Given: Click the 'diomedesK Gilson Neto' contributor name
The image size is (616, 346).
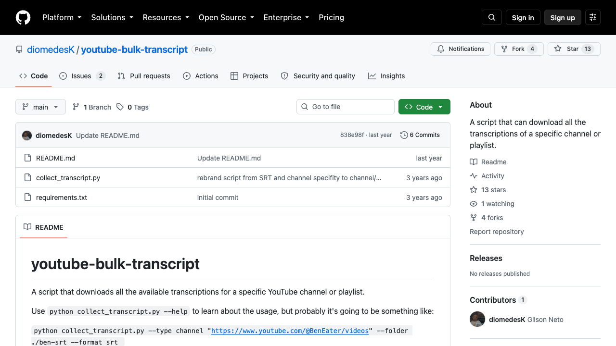Looking at the screenshot, I should (526, 320).
